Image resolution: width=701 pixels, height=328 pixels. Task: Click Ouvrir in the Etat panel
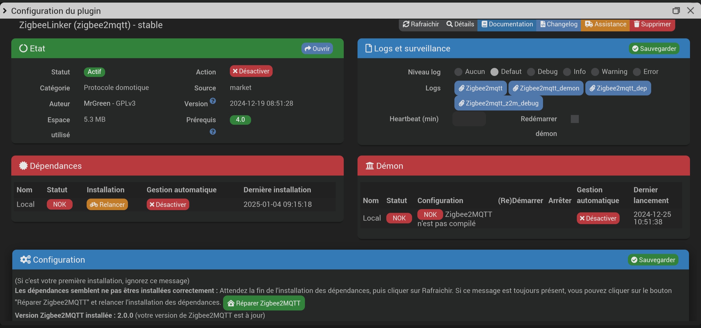click(x=317, y=49)
